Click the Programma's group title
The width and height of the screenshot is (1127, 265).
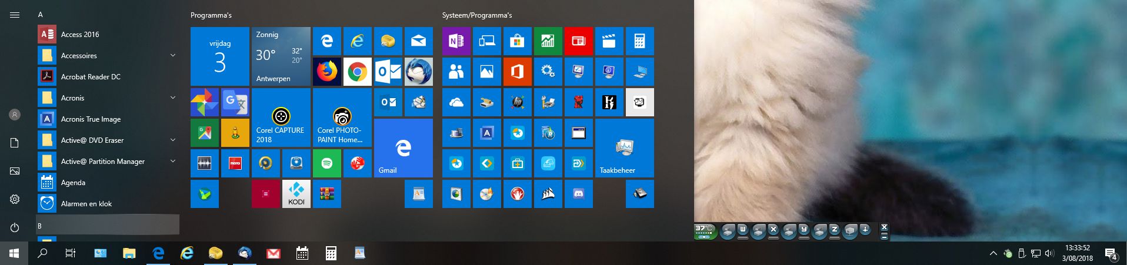point(211,15)
